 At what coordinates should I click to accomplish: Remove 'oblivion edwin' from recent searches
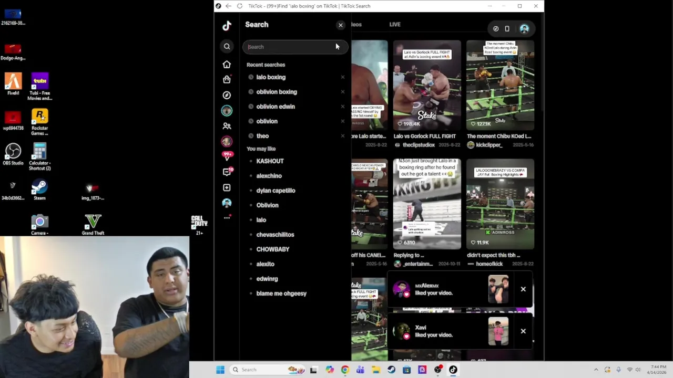(x=342, y=107)
